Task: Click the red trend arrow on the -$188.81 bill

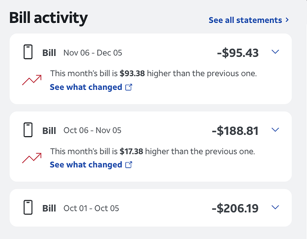Action: (32, 158)
